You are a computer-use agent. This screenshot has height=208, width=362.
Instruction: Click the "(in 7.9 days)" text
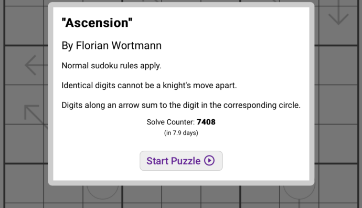click(181, 133)
